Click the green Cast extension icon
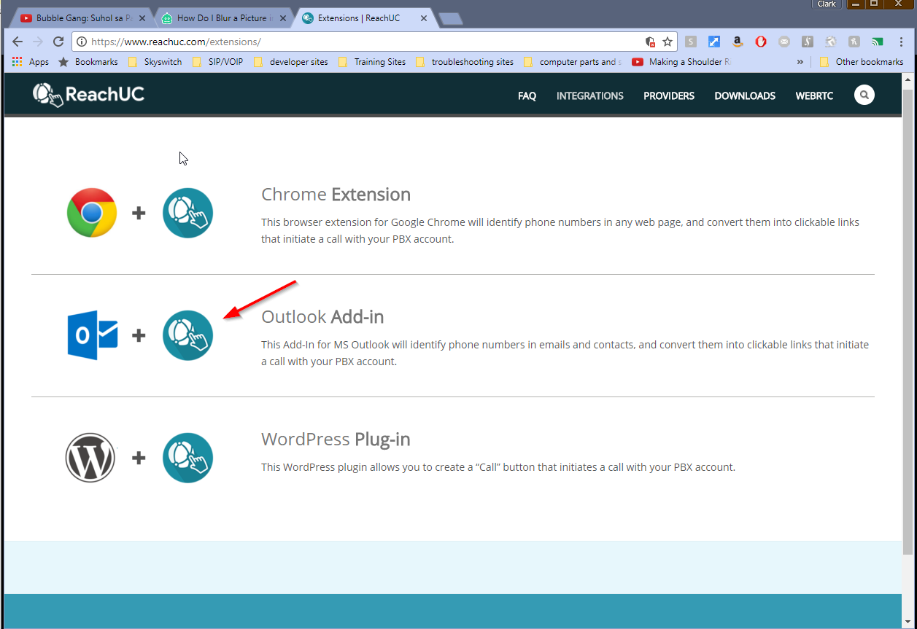Image resolution: width=917 pixels, height=629 pixels. [x=878, y=42]
